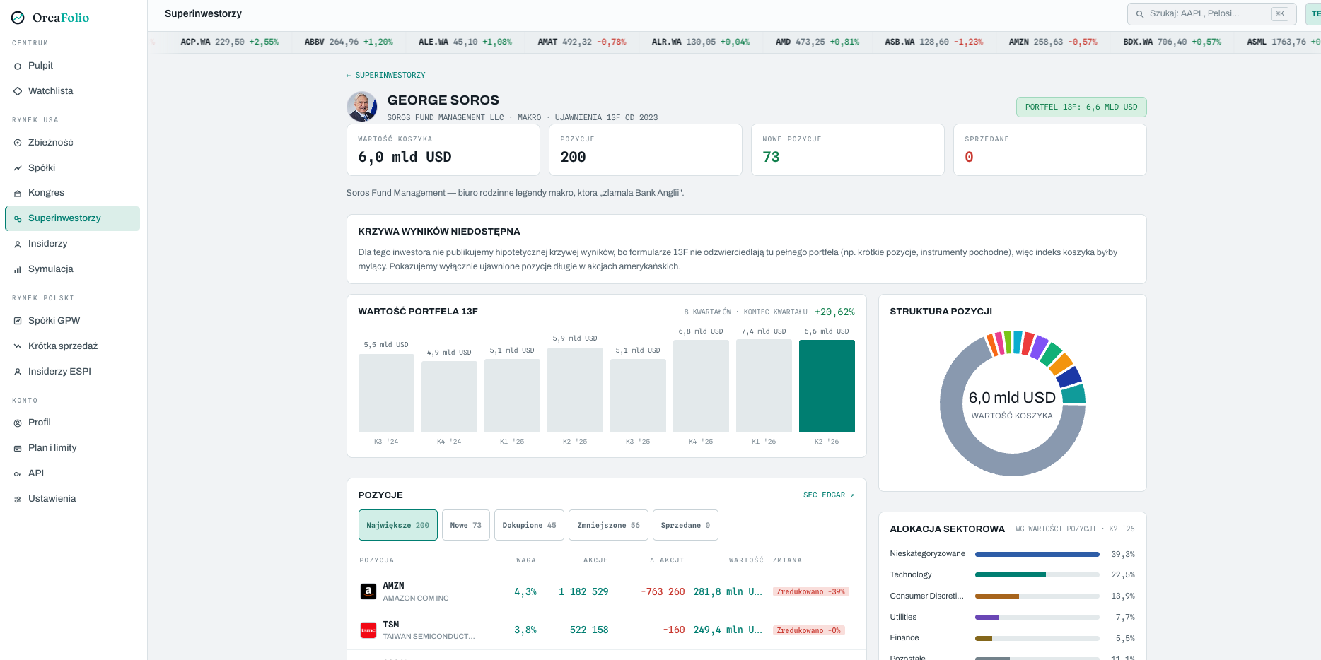Click the teal donut chart segment
Screen dimensions: 1321x660
(x=1073, y=394)
